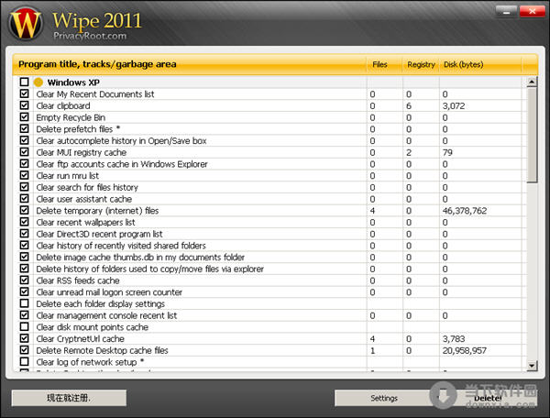
Task: Select the Windows XP group row
Action: [x=270, y=82]
